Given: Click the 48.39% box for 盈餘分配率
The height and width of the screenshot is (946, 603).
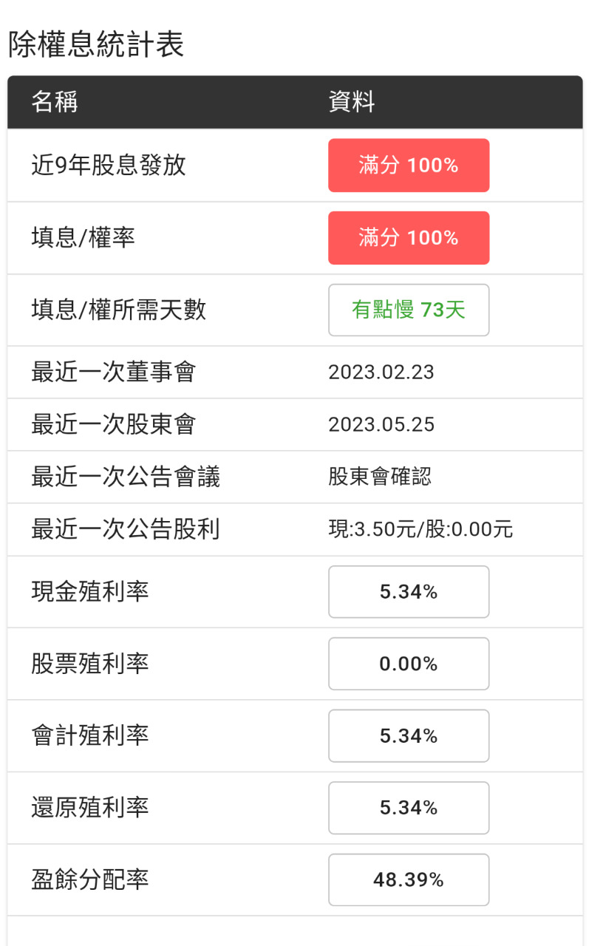Looking at the screenshot, I should click(409, 879).
